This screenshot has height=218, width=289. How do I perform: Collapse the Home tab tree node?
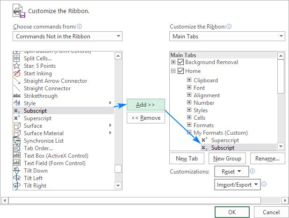pos(173,71)
